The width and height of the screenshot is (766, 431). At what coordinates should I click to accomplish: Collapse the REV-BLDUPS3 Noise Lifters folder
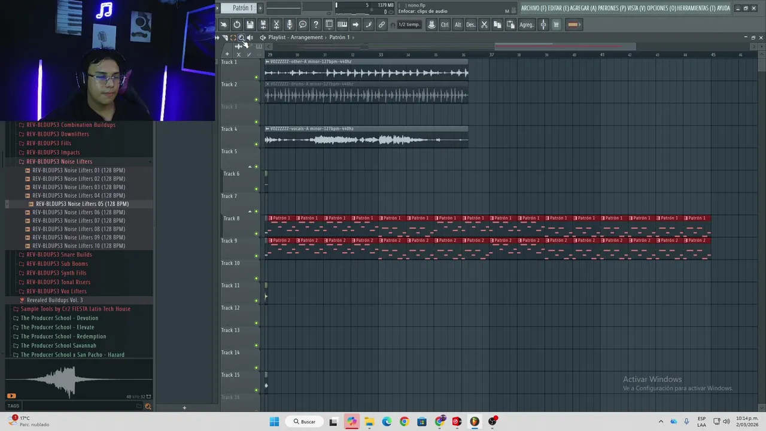(59, 162)
